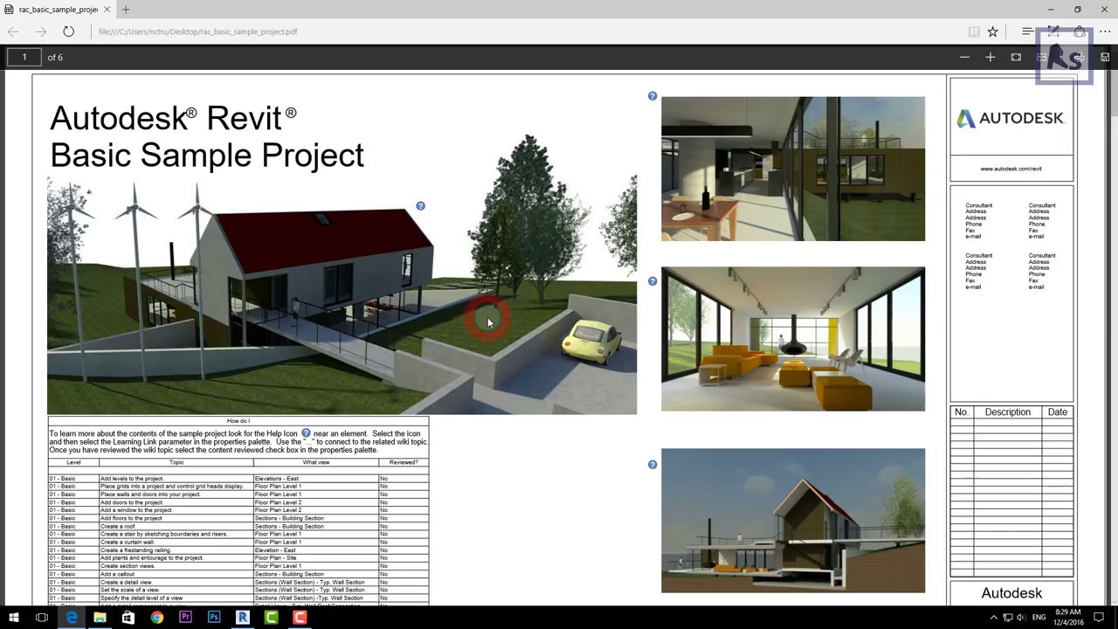The width and height of the screenshot is (1118, 629).
Task: Open the network icon in system tray
Action: coord(1008,618)
